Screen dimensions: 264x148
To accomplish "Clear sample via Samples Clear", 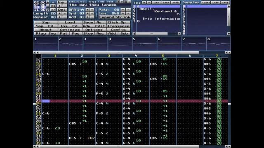I will point(206,2).
